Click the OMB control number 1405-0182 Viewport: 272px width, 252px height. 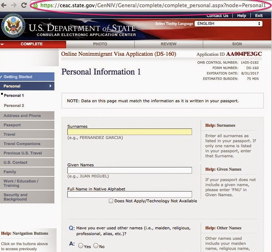tap(250, 63)
